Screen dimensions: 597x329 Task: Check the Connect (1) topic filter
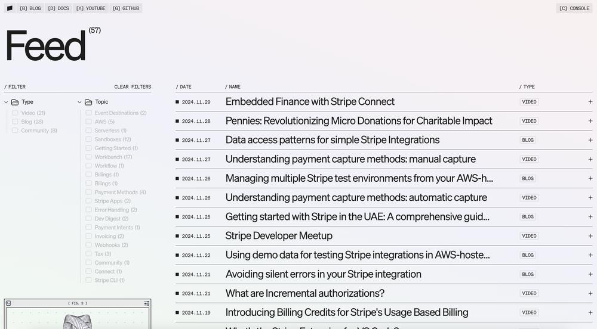pos(88,271)
